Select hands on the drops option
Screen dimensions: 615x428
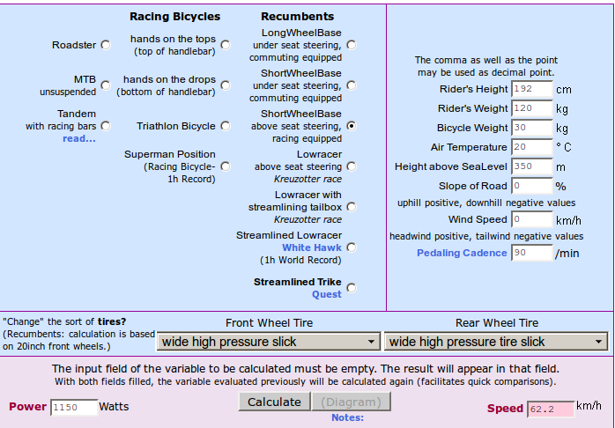click(x=226, y=85)
